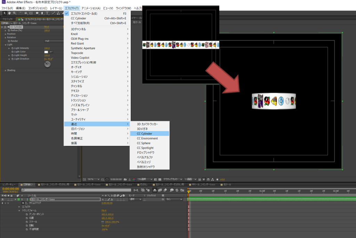Open the ディストーション effect category

pos(97,96)
